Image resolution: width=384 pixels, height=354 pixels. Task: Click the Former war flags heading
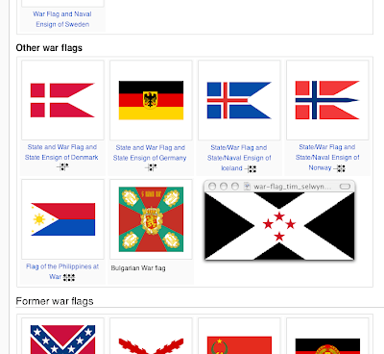55,301
